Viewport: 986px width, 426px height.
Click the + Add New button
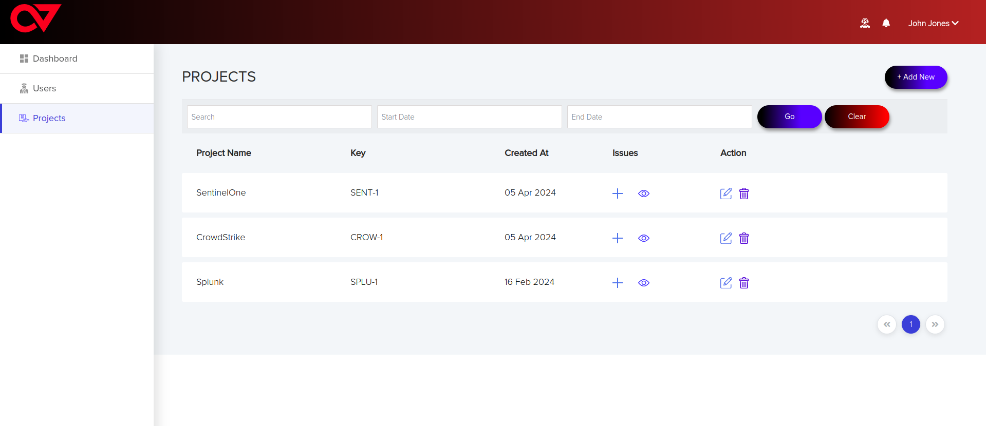coord(916,77)
